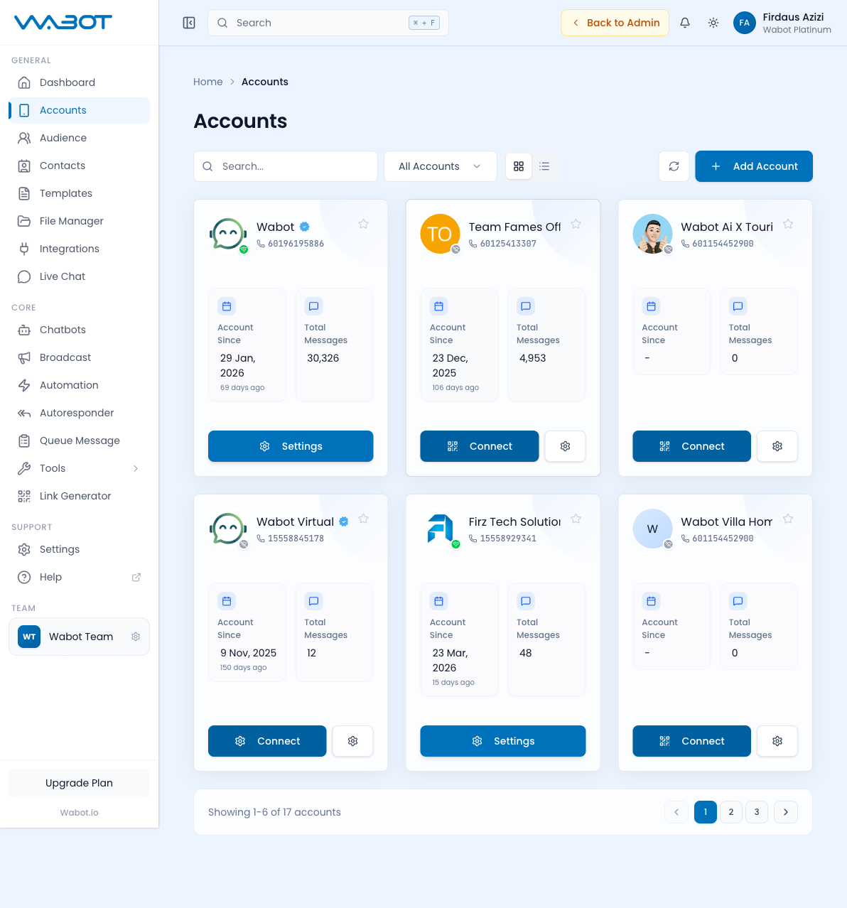Open Queue Message in sidebar
847x908 pixels.
tap(79, 441)
